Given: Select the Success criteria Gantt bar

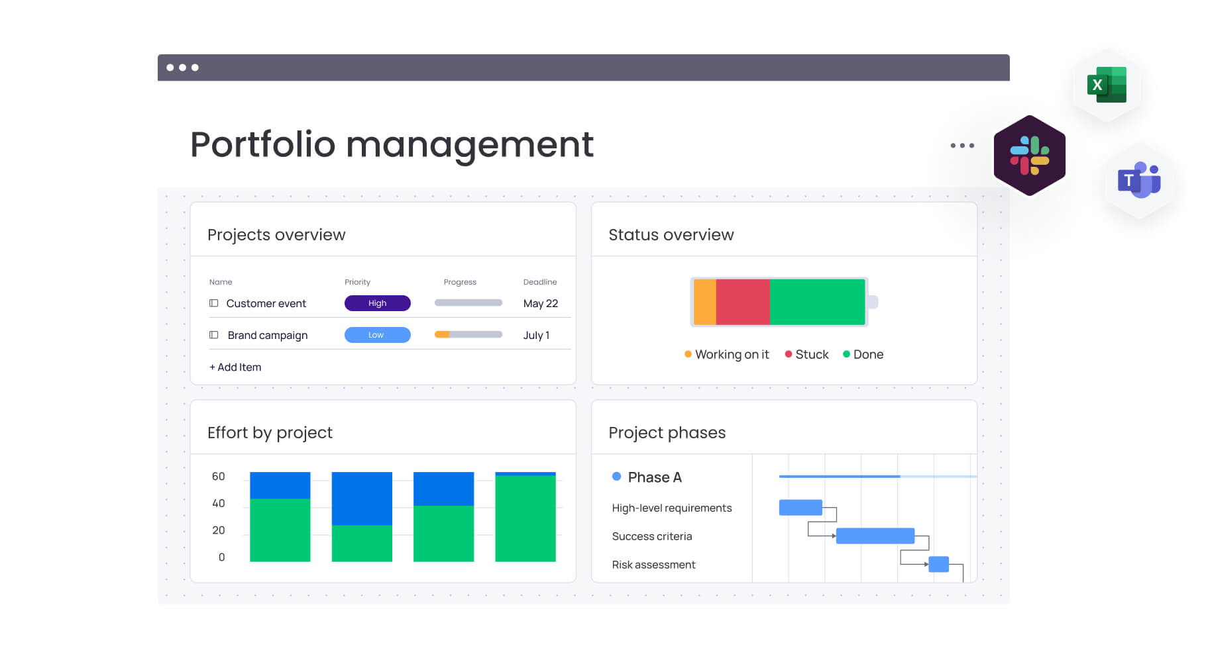Looking at the screenshot, I should click(x=876, y=536).
